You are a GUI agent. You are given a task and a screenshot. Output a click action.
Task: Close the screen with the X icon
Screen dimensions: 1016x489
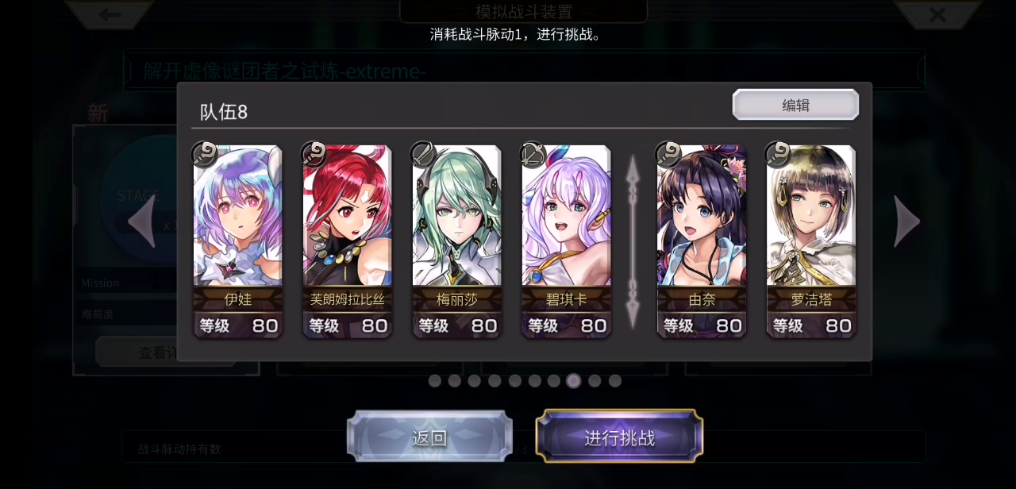[x=937, y=14]
